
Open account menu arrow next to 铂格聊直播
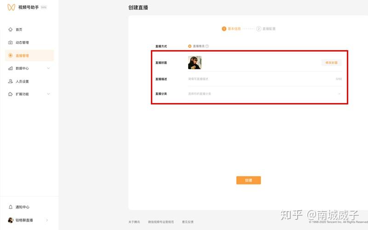tap(47, 220)
